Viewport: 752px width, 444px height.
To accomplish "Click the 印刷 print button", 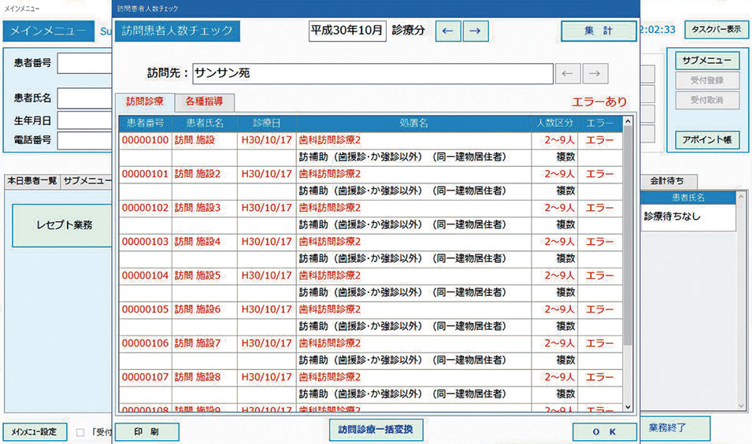I will point(147,432).
